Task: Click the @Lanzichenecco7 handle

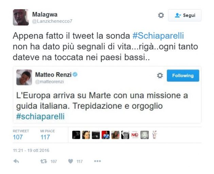Action: [x=52, y=21]
